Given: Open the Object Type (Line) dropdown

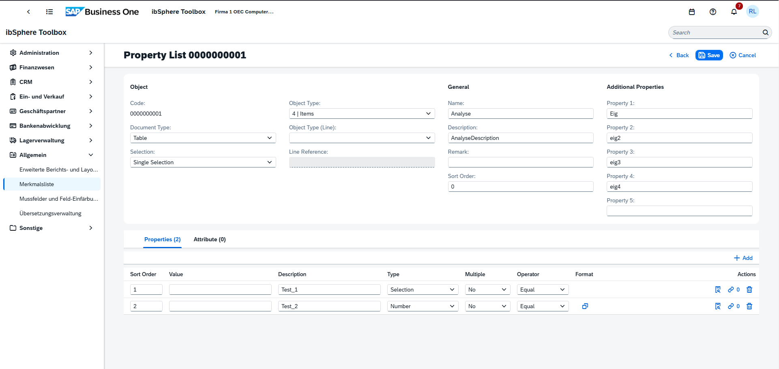Looking at the screenshot, I should tap(362, 138).
